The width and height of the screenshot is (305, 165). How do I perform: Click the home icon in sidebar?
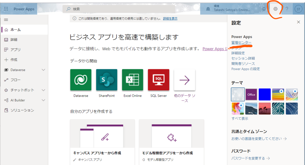click(x=6, y=30)
